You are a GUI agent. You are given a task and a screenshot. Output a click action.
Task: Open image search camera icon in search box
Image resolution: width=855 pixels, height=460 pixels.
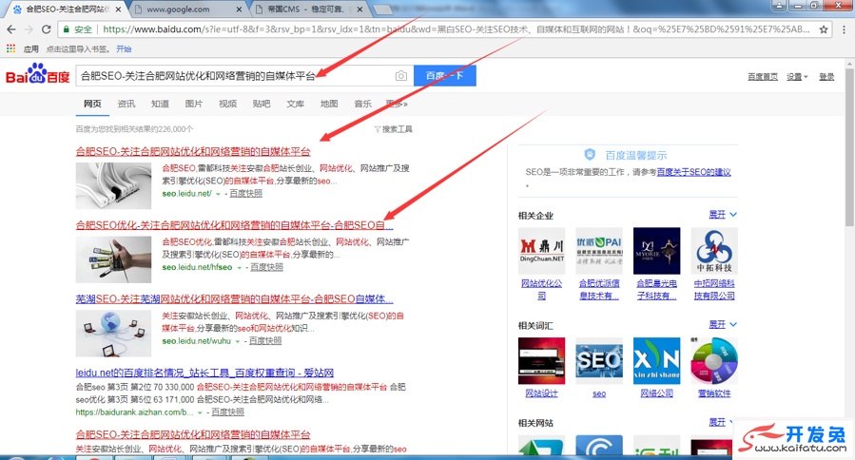(400, 76)
